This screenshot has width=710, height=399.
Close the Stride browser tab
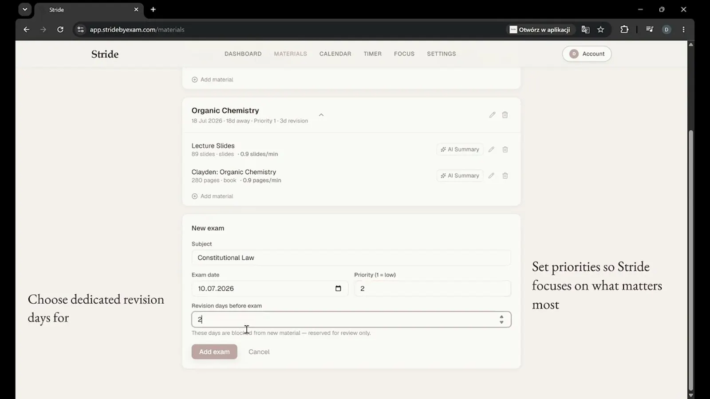click(x=136, y=9)
